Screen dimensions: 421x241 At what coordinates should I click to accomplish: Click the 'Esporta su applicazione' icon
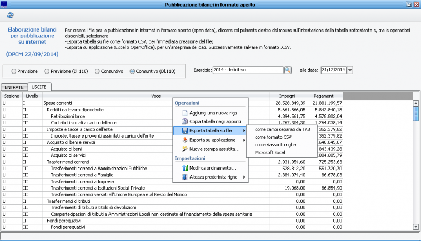point(184,140)
